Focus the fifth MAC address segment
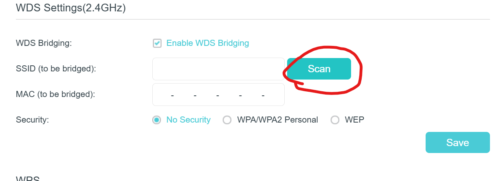The image size is (503, 181). [x=252, y=95]
